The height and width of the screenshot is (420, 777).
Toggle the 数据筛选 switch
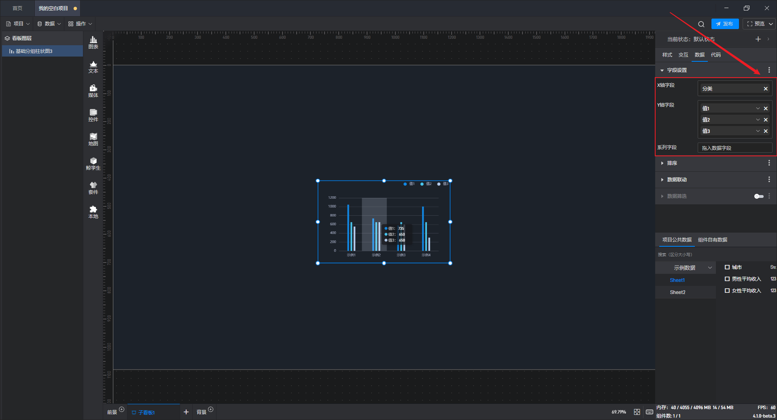point(759,196)
